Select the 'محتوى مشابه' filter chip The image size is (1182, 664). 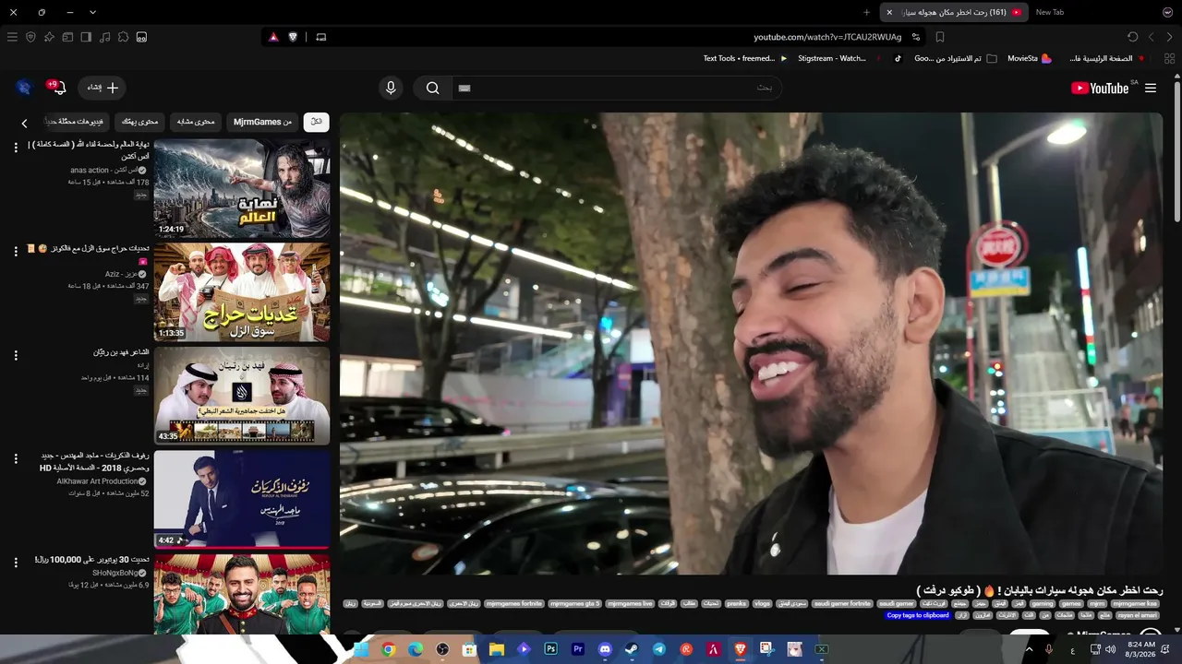point(196,122)
